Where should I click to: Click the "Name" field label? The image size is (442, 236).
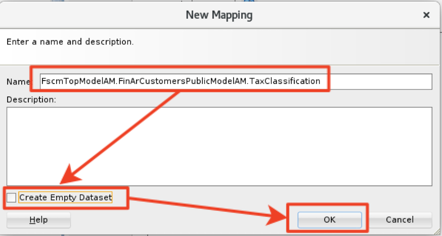(16, 82)
